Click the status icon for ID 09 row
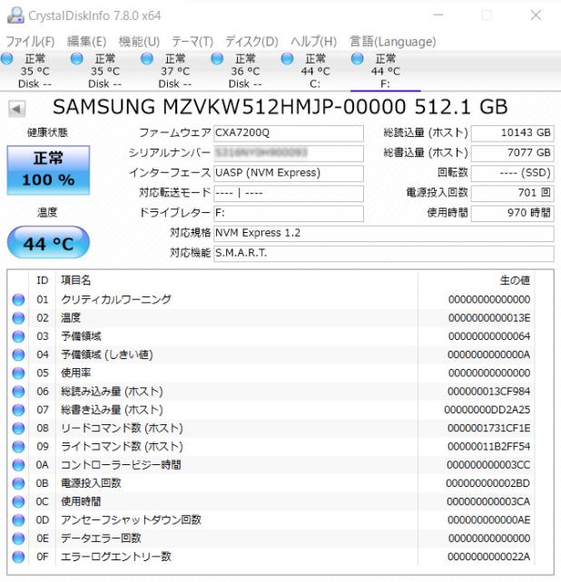Viewport: 561px width, 582px height. coord(18,447)
